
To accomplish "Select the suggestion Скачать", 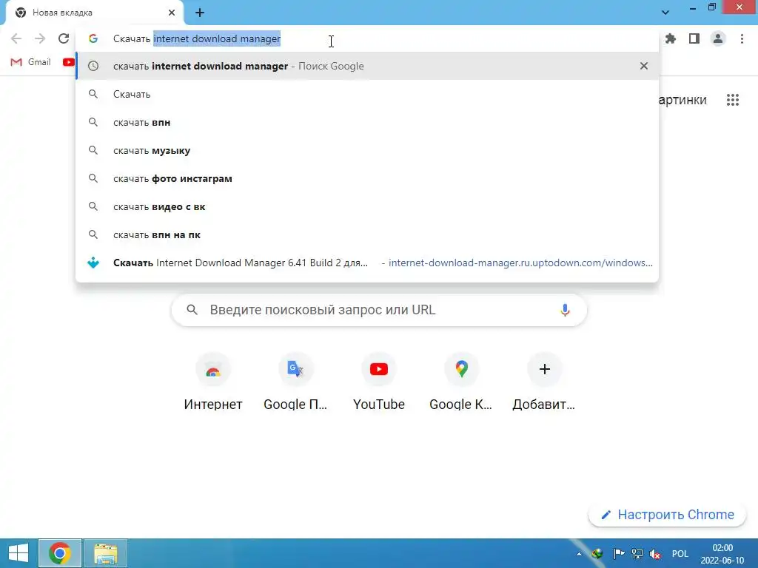I will click(x=367, y=94).
